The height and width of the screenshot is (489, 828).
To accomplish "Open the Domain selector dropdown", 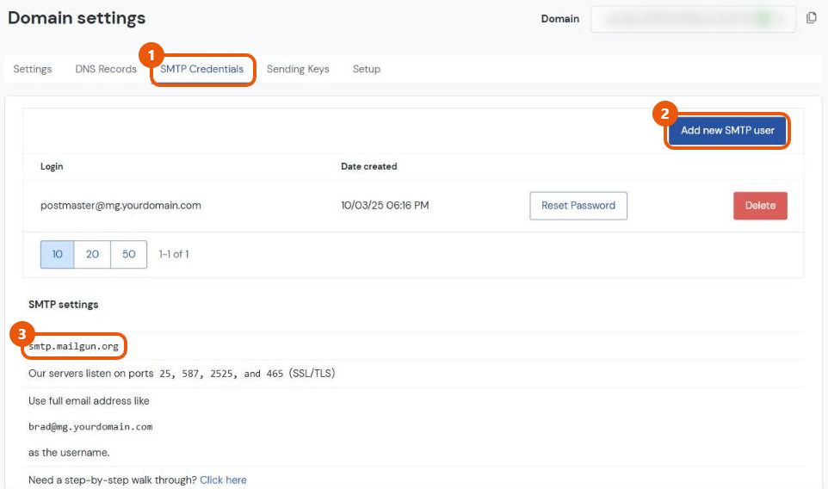I will point(693,19).
